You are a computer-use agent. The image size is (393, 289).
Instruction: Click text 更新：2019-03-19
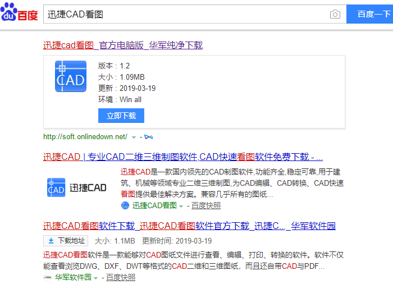127,89
